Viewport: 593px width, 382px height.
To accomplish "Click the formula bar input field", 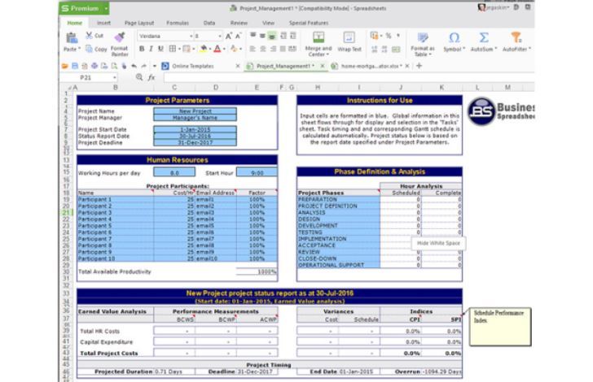I will tap(349, 77).
